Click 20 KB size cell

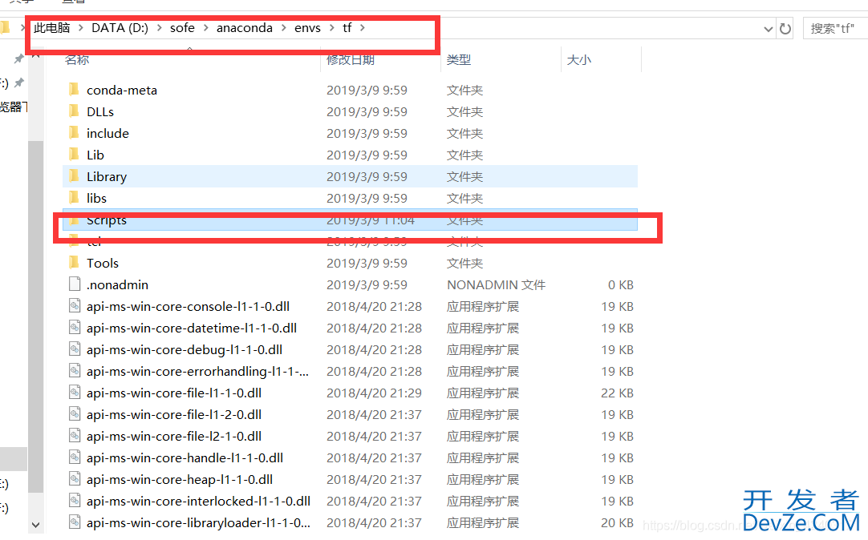click(x=617, y=522)
